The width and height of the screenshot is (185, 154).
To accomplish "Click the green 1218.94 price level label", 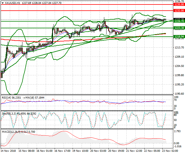I will (x=179, y=37).
